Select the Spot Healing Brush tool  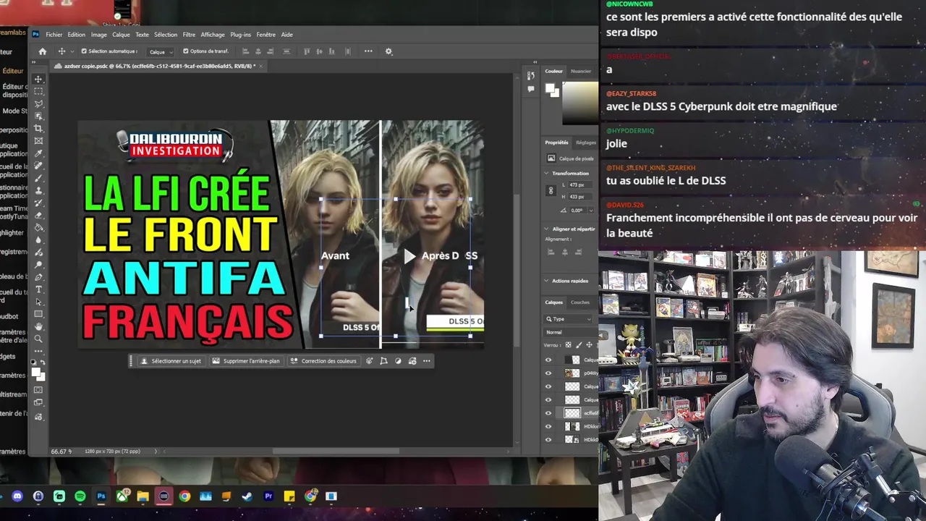(38, 166)
